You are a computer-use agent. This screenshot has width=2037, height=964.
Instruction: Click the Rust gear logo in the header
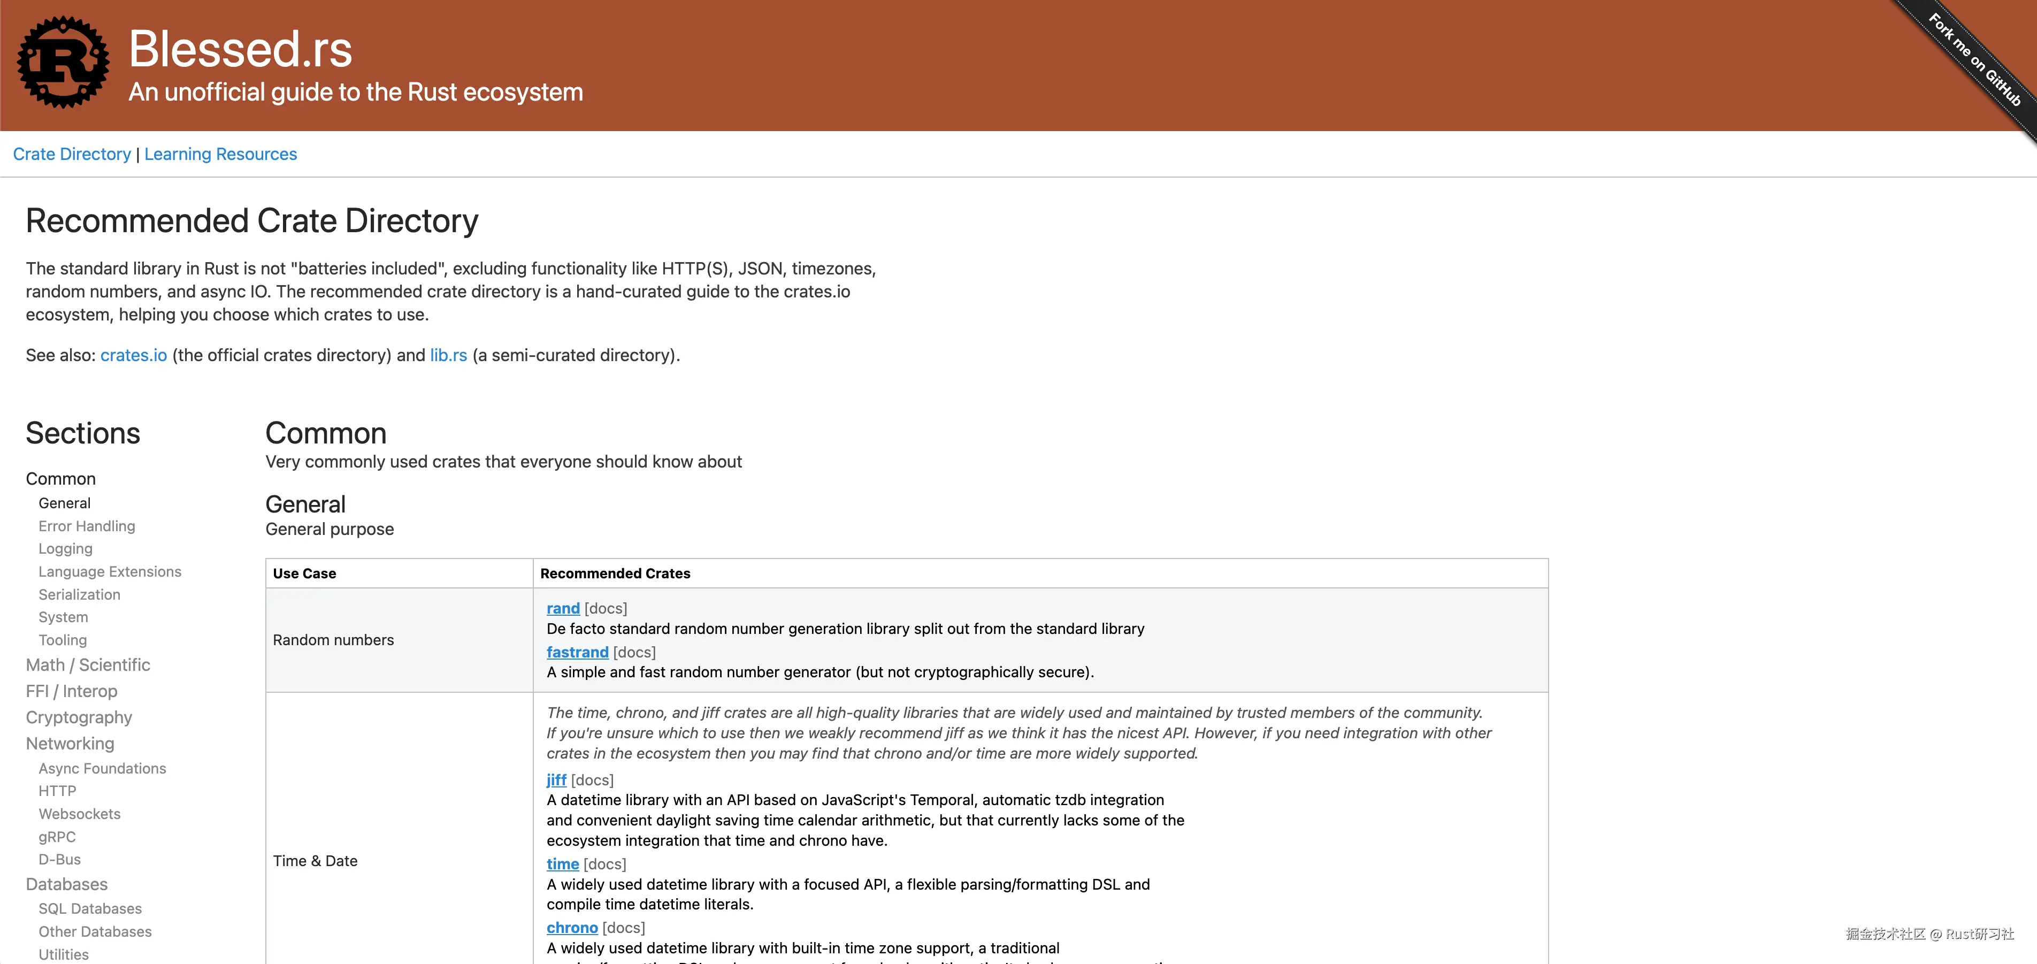[63, 62]
